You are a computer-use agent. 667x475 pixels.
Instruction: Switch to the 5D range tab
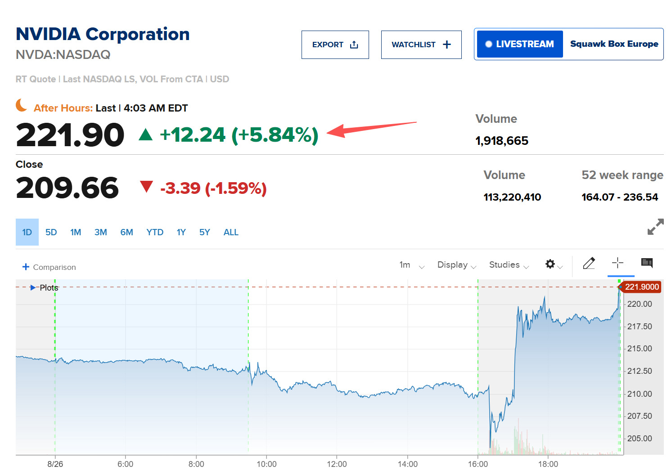[51, 232]
